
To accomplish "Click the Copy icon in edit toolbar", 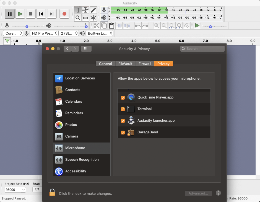I will [x=104, y=26].
